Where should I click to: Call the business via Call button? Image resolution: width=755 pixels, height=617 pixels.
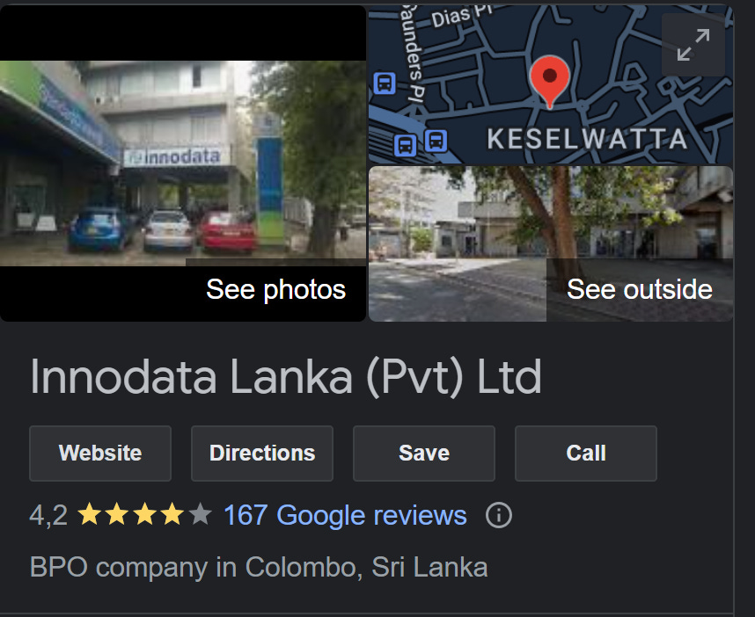585,454
